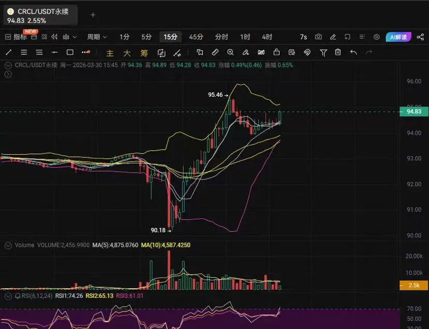Open the multi-chart grid layout icon
The width and height of the screenshot is (429, 329).
[x=45, y=37]
